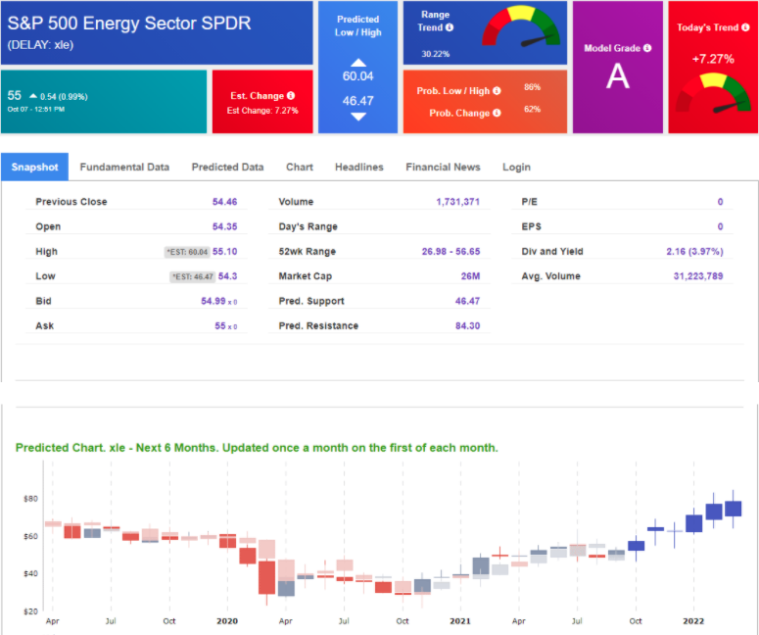Image resolution: width=759 pixels, height=635 pixels.
Task: Click the S&P 500 Energy Sector SPDR title
Action: 129,24
